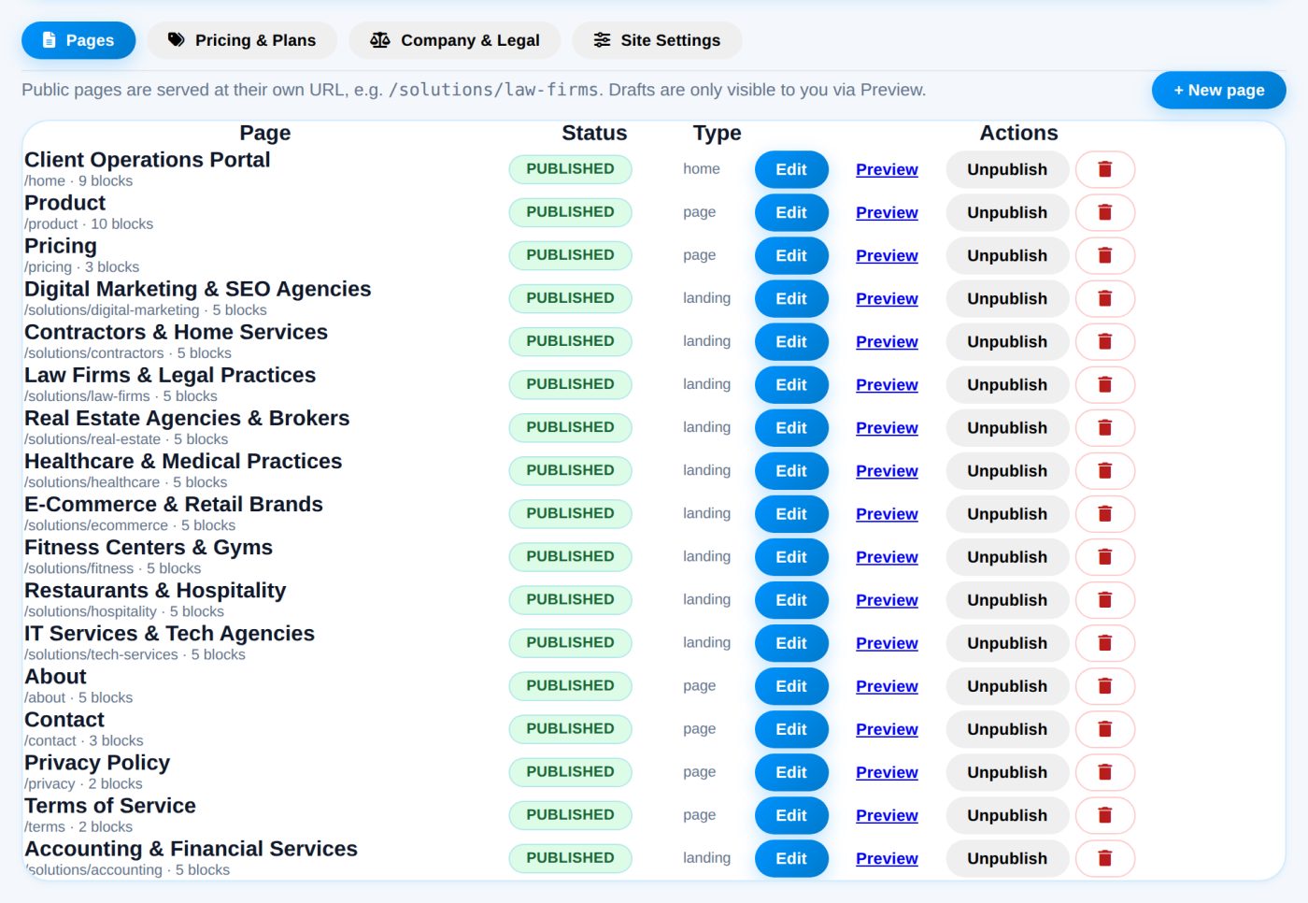Delete Restaurants & Hospitality page
Image resolution: width=1308 pixels, height=903 pixels.
point(1104,599)
